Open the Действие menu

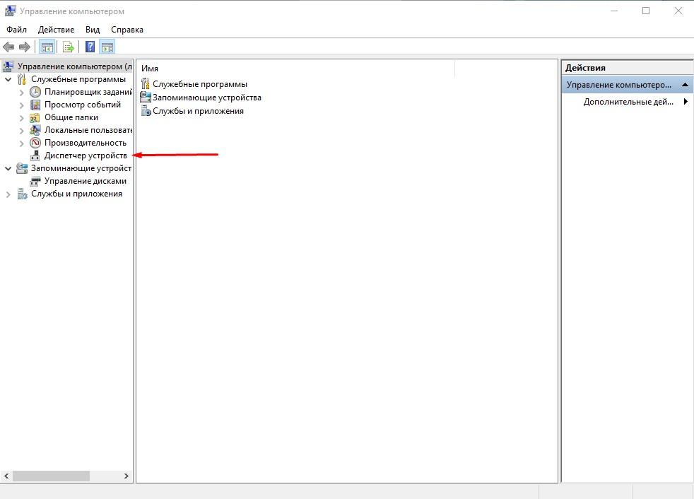pyautogui.click(x=57, y=30)
